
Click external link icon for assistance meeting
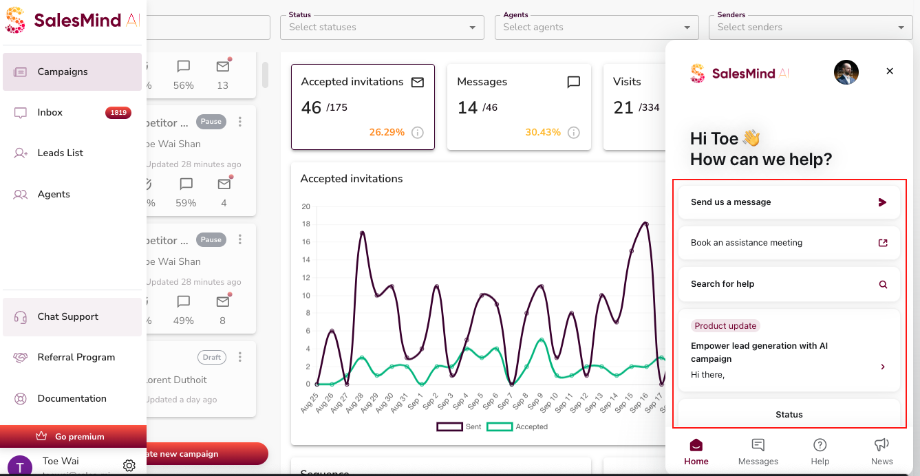[x=883, y=243]
